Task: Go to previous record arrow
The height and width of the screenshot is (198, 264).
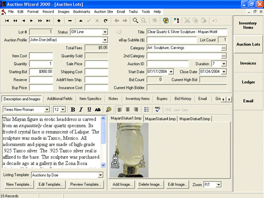Action: (x=23, y=21)
